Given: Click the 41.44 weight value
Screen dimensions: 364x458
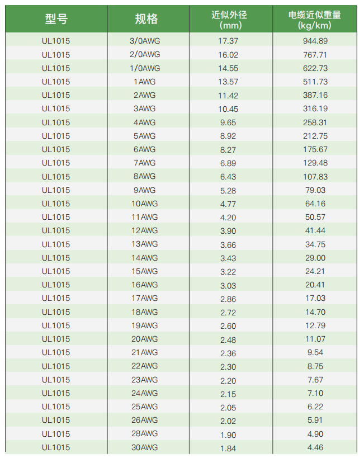Looking at the screenshot, I should 315,230.
